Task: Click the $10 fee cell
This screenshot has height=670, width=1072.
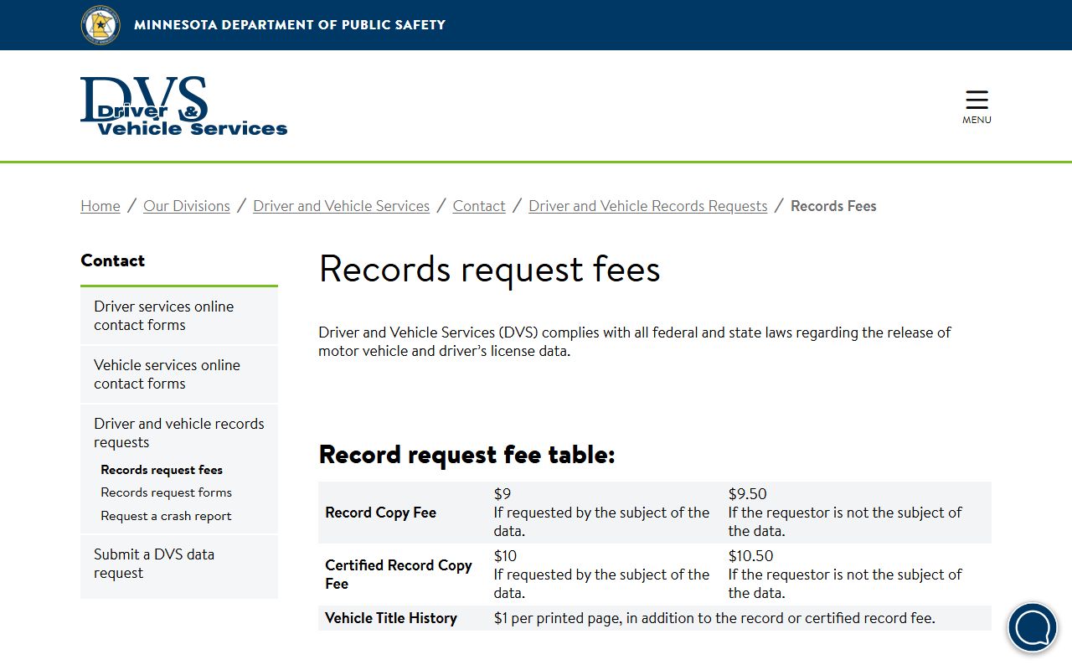Action: coord(603,575)
